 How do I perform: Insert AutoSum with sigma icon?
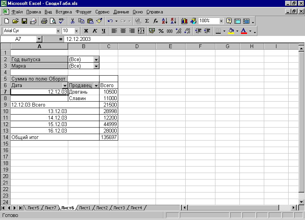(x=147, y=21)
